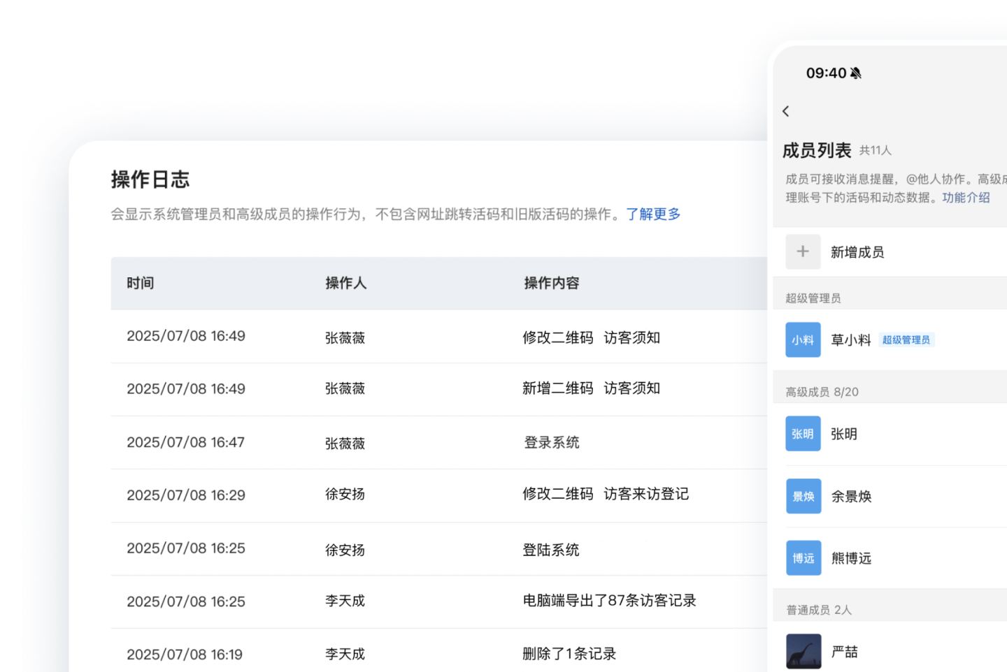The image size is (1007, 672).
Task: Select the 电脑端导出了87条访客记录 log entry
Action: 609,601
